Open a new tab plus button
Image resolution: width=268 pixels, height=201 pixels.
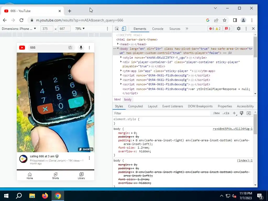[70, 11]
